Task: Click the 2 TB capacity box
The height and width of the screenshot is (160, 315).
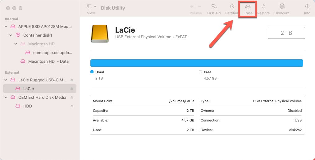Action: (x=286, y=33)
